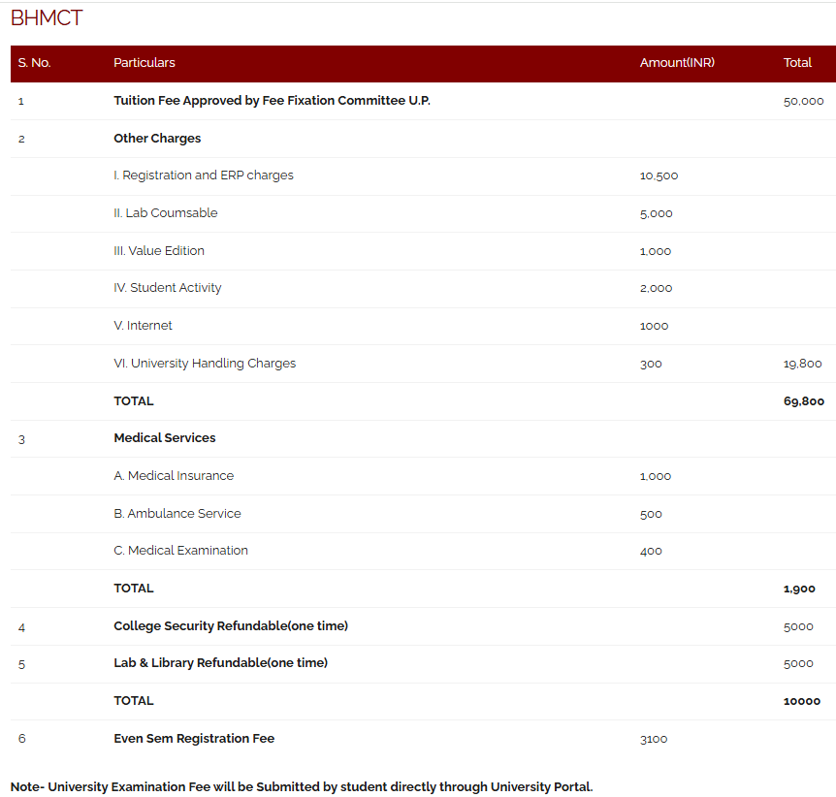
Task: Click the 10,500 amount value
Action: (x=659, y=176)
